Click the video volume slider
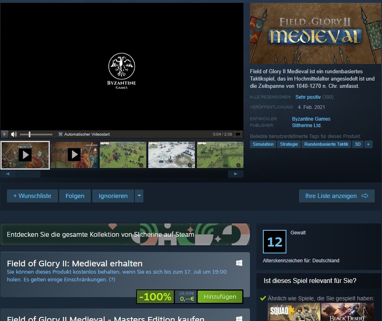This screenshot has height=321, width=382. (36, 134)
